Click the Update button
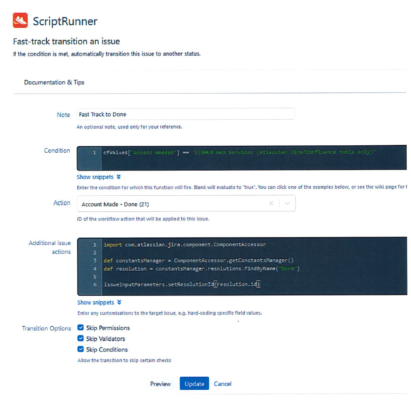 point(194,383)
